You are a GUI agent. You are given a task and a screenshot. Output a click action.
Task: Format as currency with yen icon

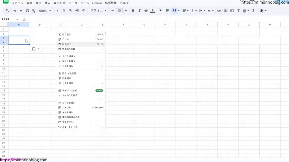pos(57,11)
